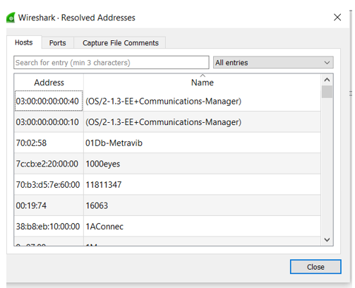Click the table's vertical scrollbar thumb
The width and height of the screenshot is (355, 288).
327,92
